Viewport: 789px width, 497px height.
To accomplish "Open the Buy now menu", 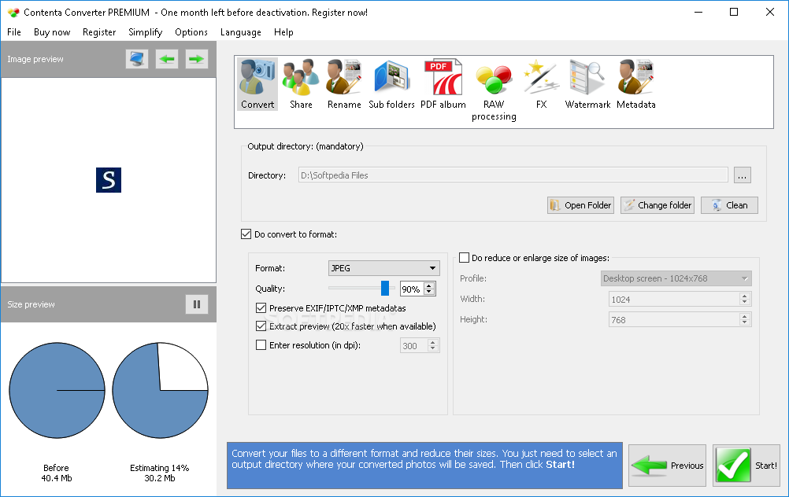I will [x=52, y=32].
